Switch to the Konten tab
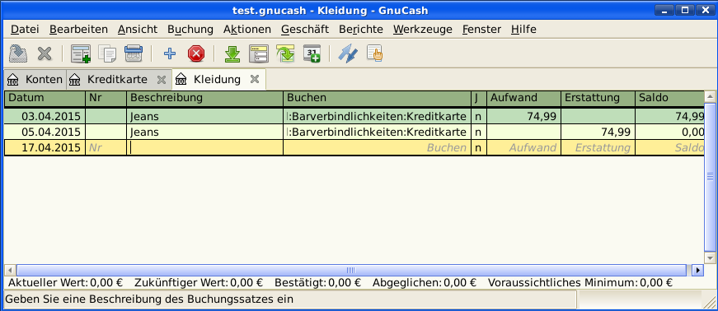Viewport: 718px width, 311px height. coord(35,80)
